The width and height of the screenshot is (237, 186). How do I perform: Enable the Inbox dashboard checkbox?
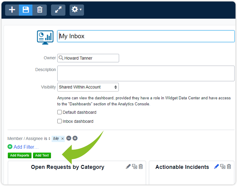pyautogui.click(x=60, y=121)
